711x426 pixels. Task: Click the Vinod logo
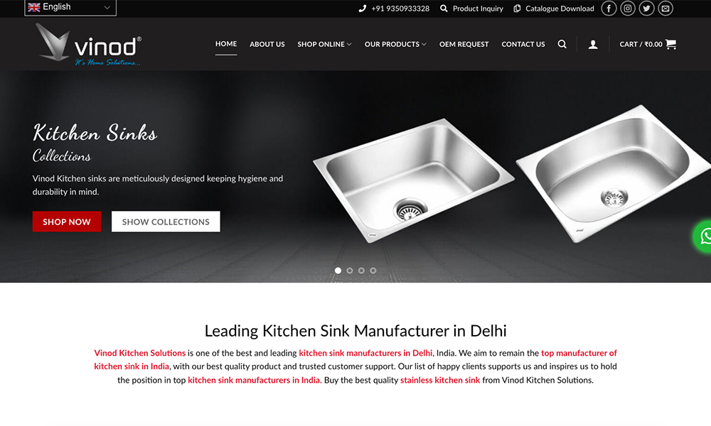[89, 44]
